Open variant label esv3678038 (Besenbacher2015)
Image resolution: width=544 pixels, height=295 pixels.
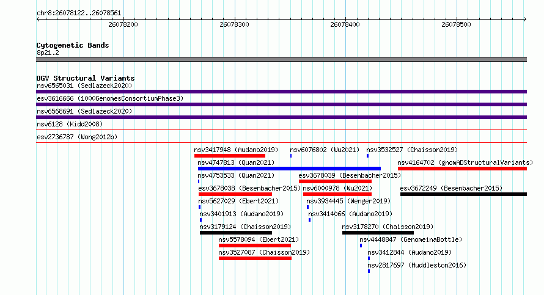click(249, 188)
